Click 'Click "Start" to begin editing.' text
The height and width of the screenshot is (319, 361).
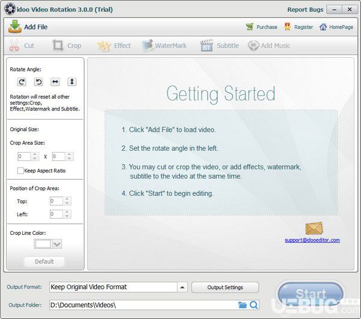(171, 193)
